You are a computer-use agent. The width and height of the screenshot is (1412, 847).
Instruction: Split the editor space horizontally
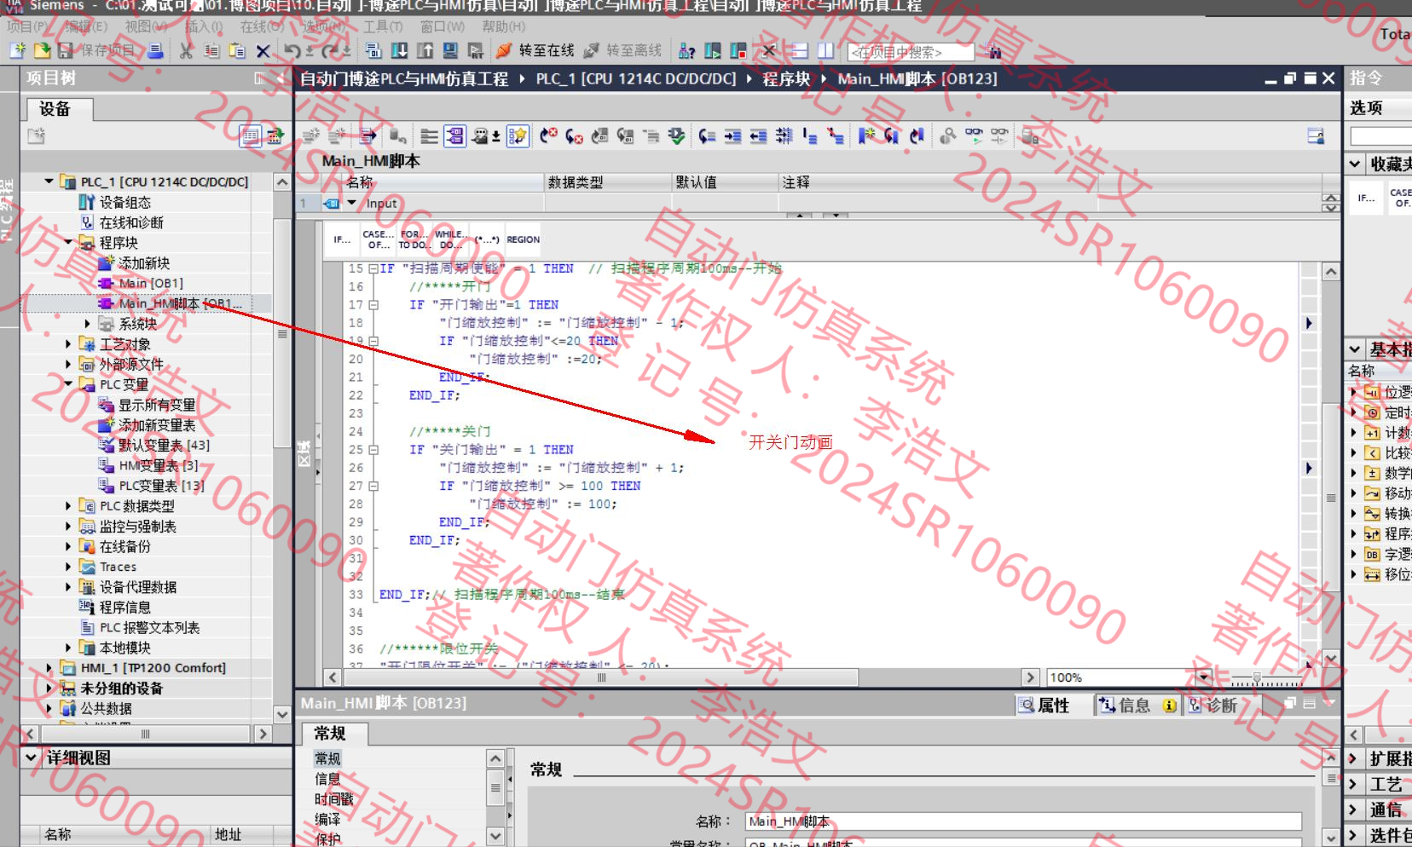(x=799, y=51)
